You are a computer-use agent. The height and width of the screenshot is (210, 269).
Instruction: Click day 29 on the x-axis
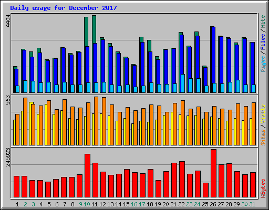(x=236, y=204)
